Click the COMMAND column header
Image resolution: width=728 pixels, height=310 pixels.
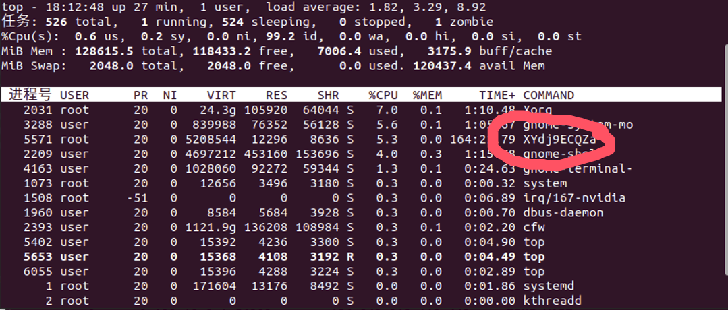549,95
